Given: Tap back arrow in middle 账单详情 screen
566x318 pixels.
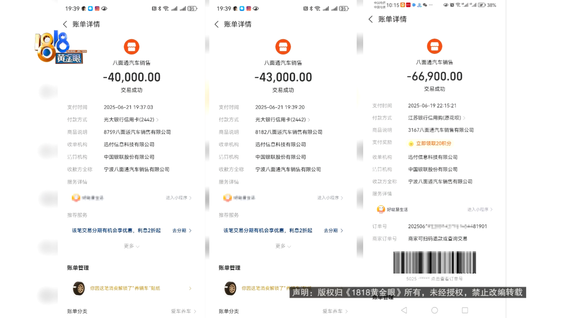Looking at the screenshot, I should [216, 24].
